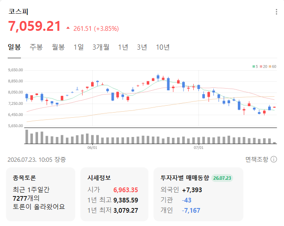The width and height of the screenshot is (284, 226).
Task: Click the disclaimer info circle icon
Action: click(x=274, y=159)
